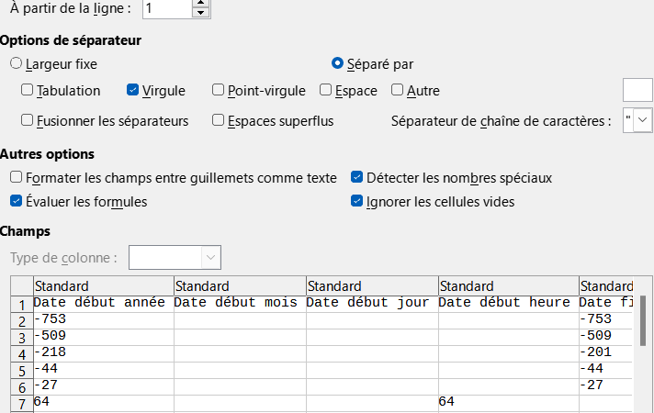Viewport: 654px width, 413px height.
Task: Select the first Standard column header in preview
Action: click(104, 286)
